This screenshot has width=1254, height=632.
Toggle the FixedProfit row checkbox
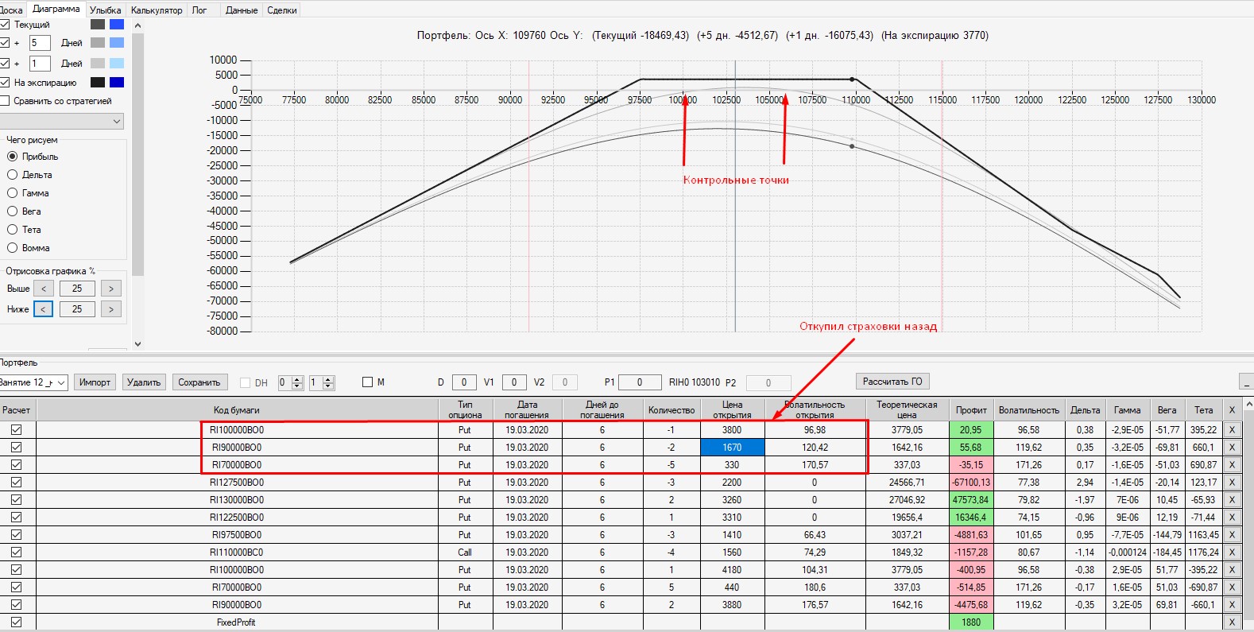coord(16,622)
